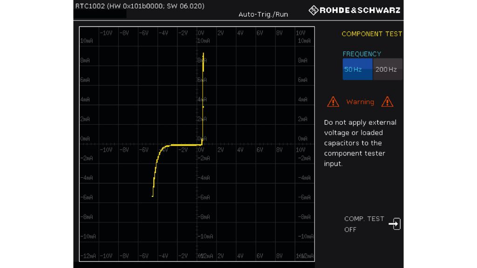Click the flat section of the yellow trace

coord(184,145)
